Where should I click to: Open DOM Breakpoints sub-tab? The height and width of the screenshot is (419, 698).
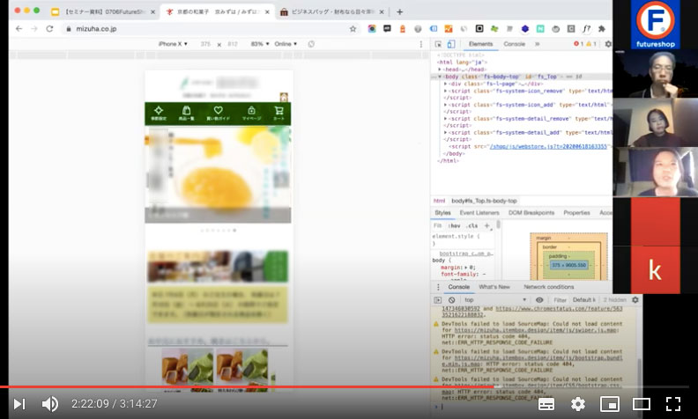[x=531, y=213]
